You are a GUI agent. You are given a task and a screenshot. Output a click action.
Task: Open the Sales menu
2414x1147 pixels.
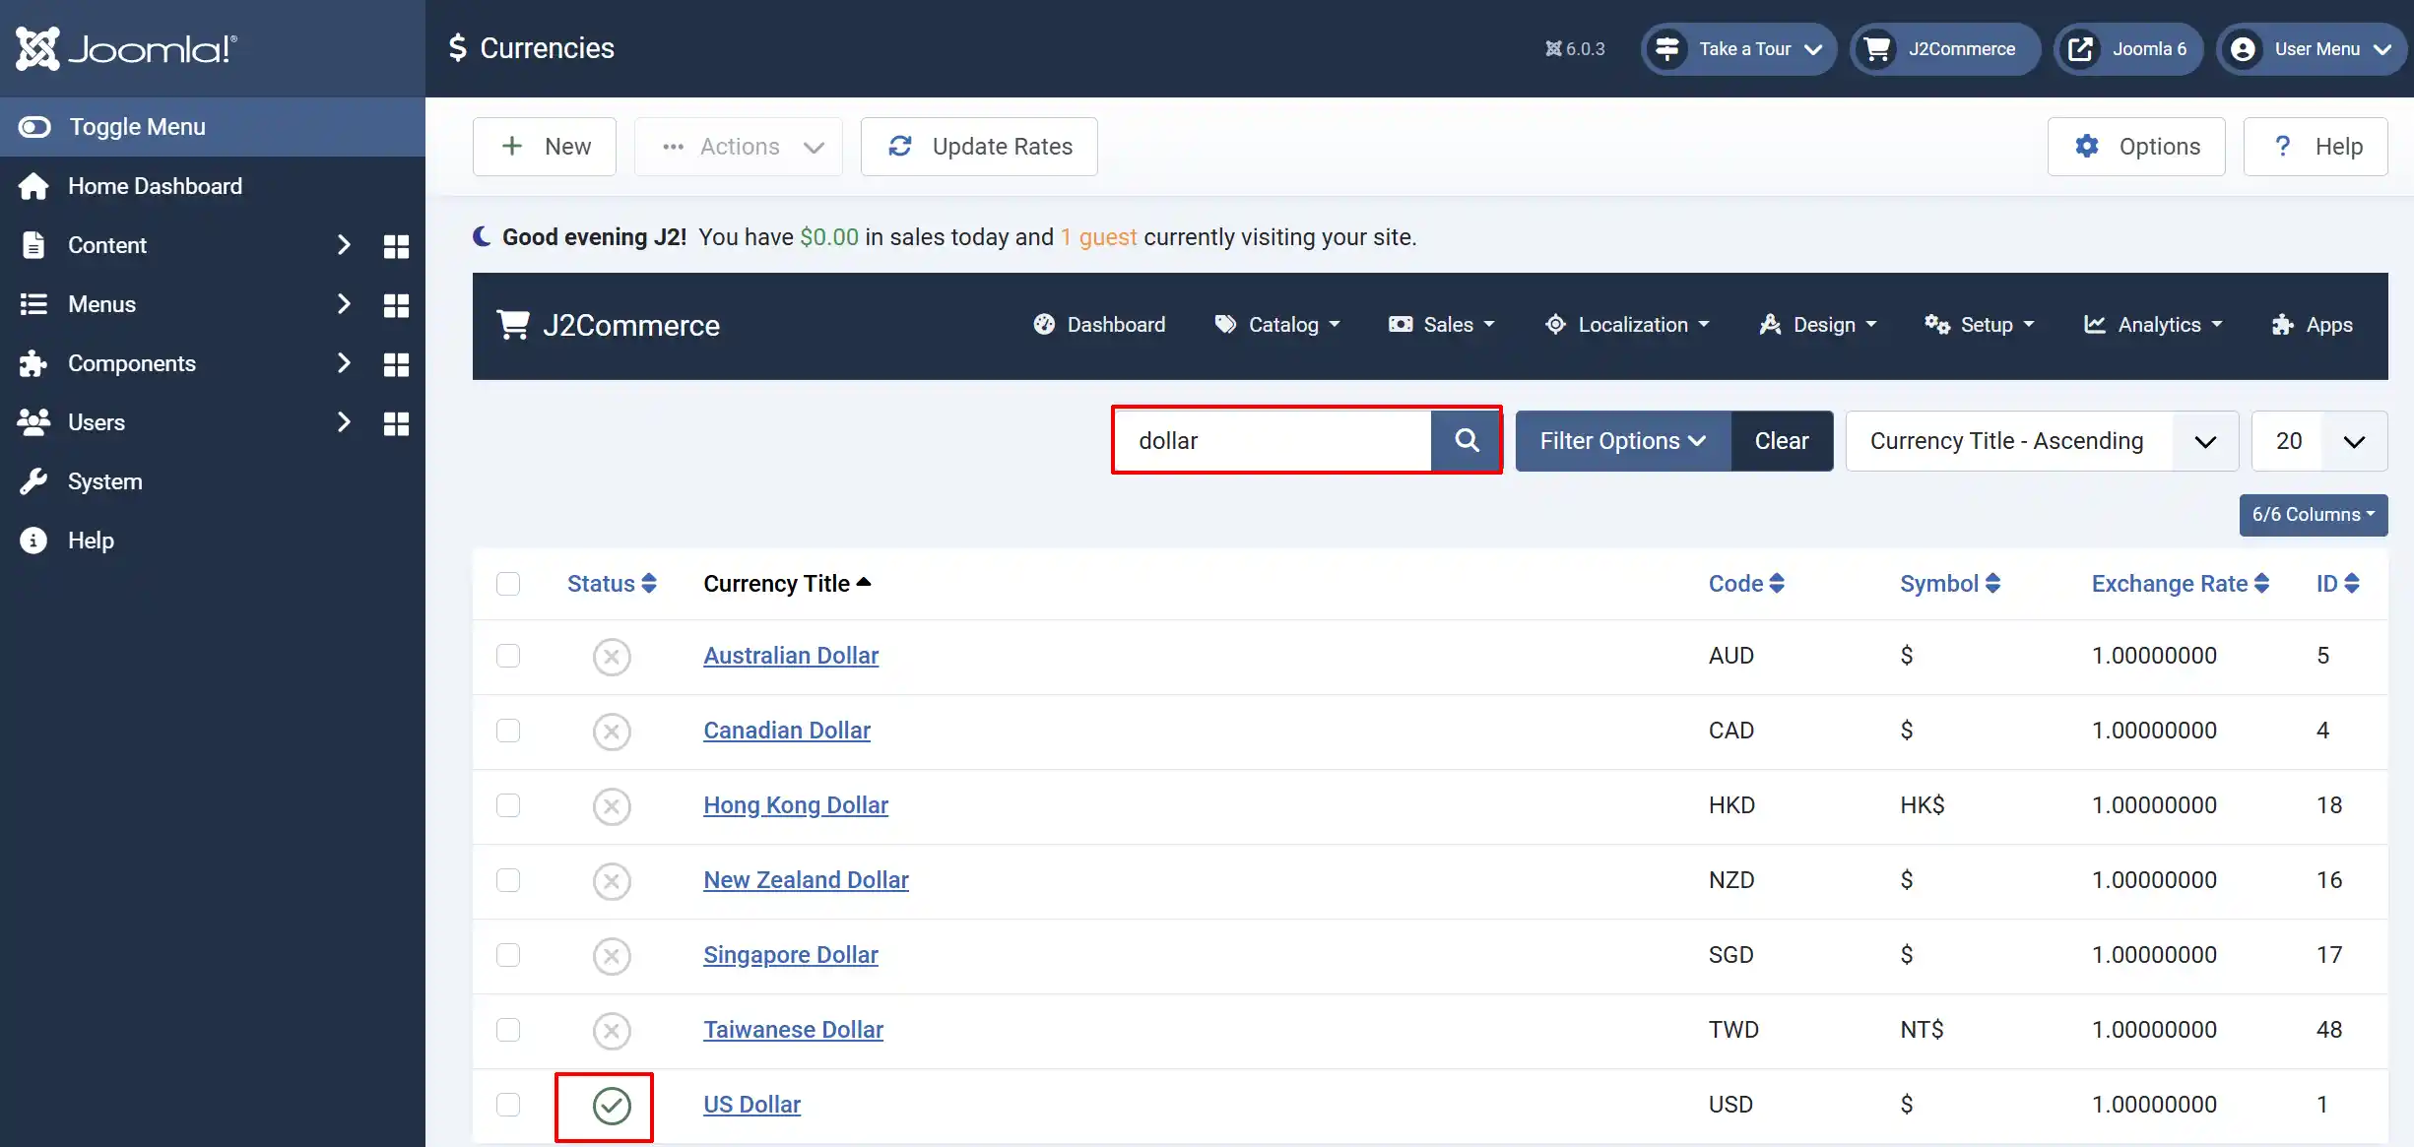point(1442,325)
